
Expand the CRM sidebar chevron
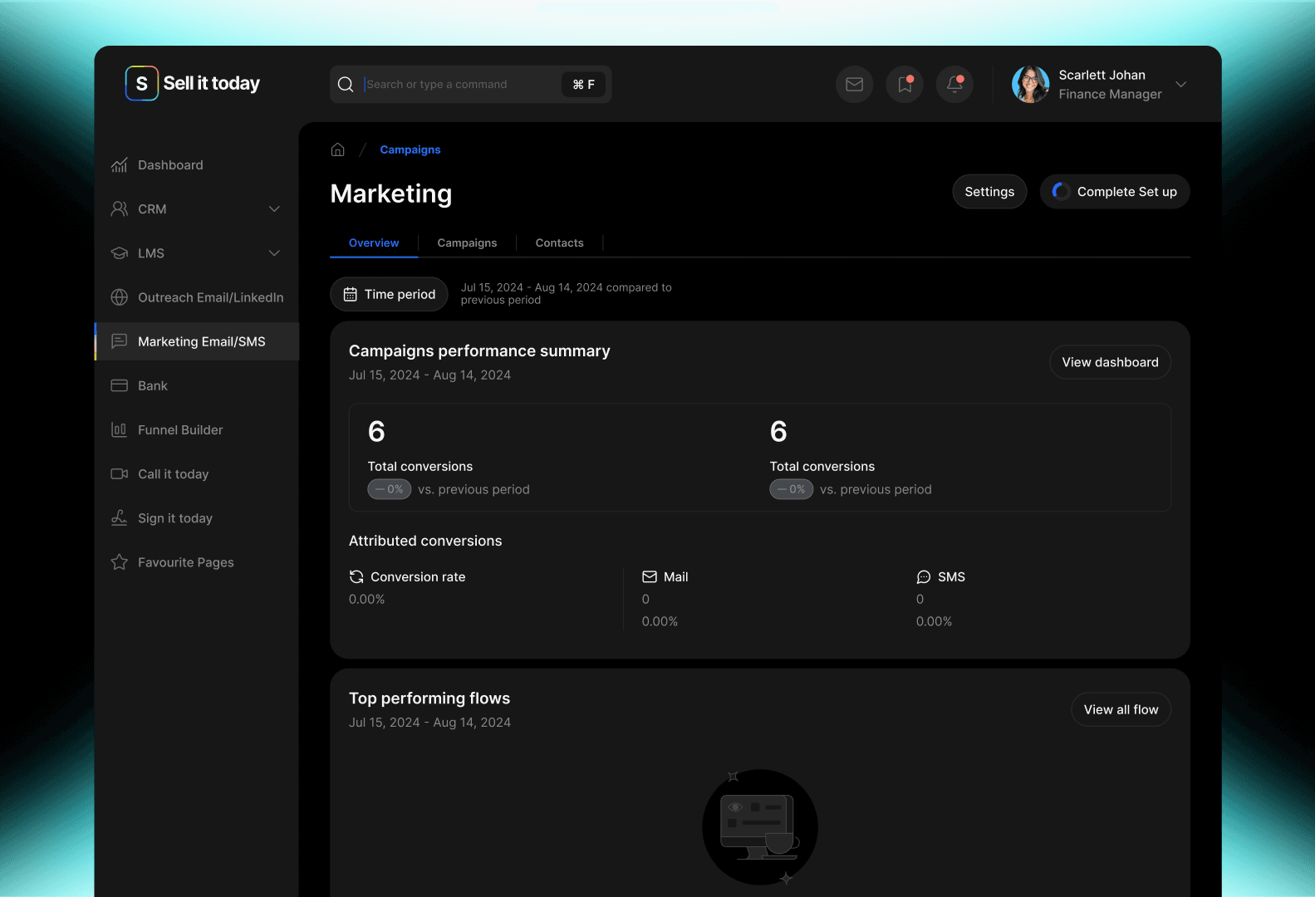coord(274,209)
